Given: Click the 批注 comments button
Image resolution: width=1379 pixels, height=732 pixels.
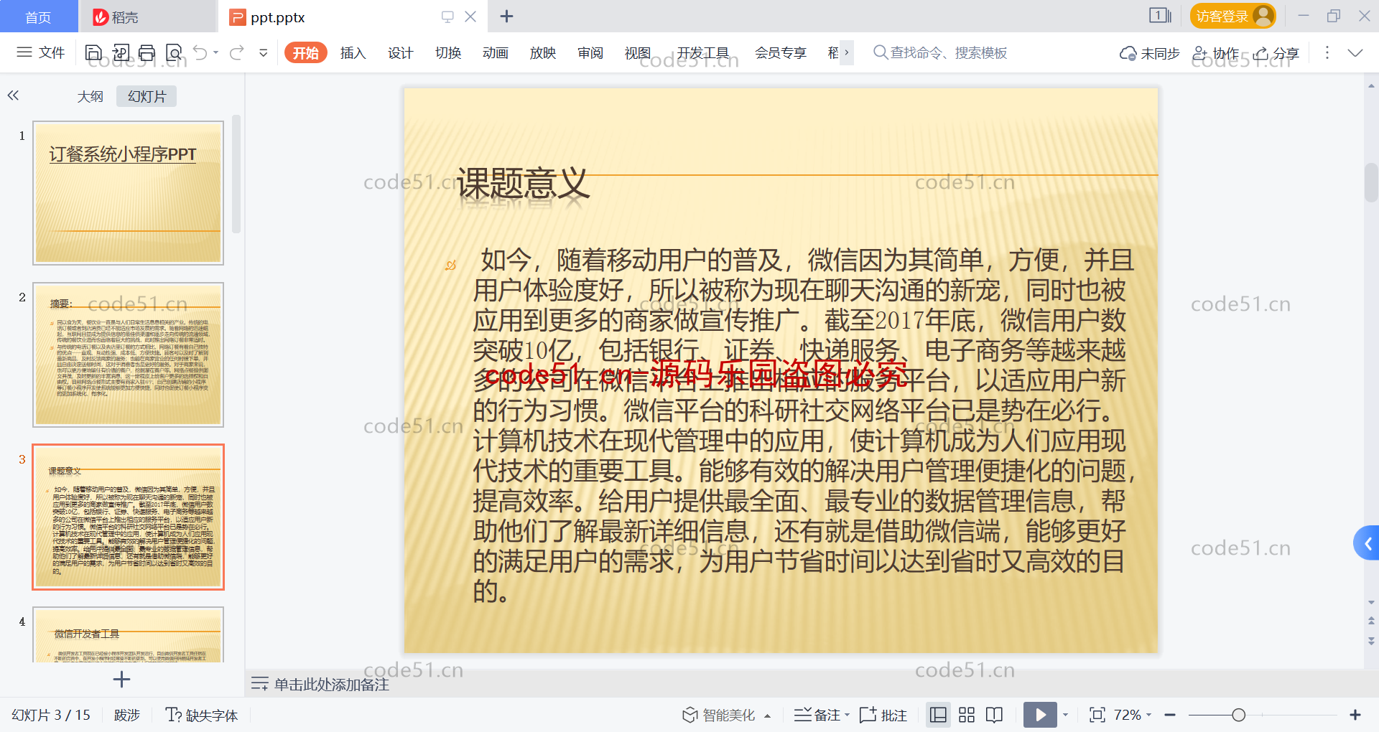Looking at the screenshot, I should click(x=883, y=715).
